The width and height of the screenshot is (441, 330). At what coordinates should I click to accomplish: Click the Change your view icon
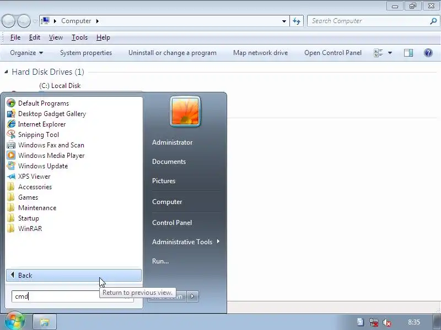pos(378,53)
